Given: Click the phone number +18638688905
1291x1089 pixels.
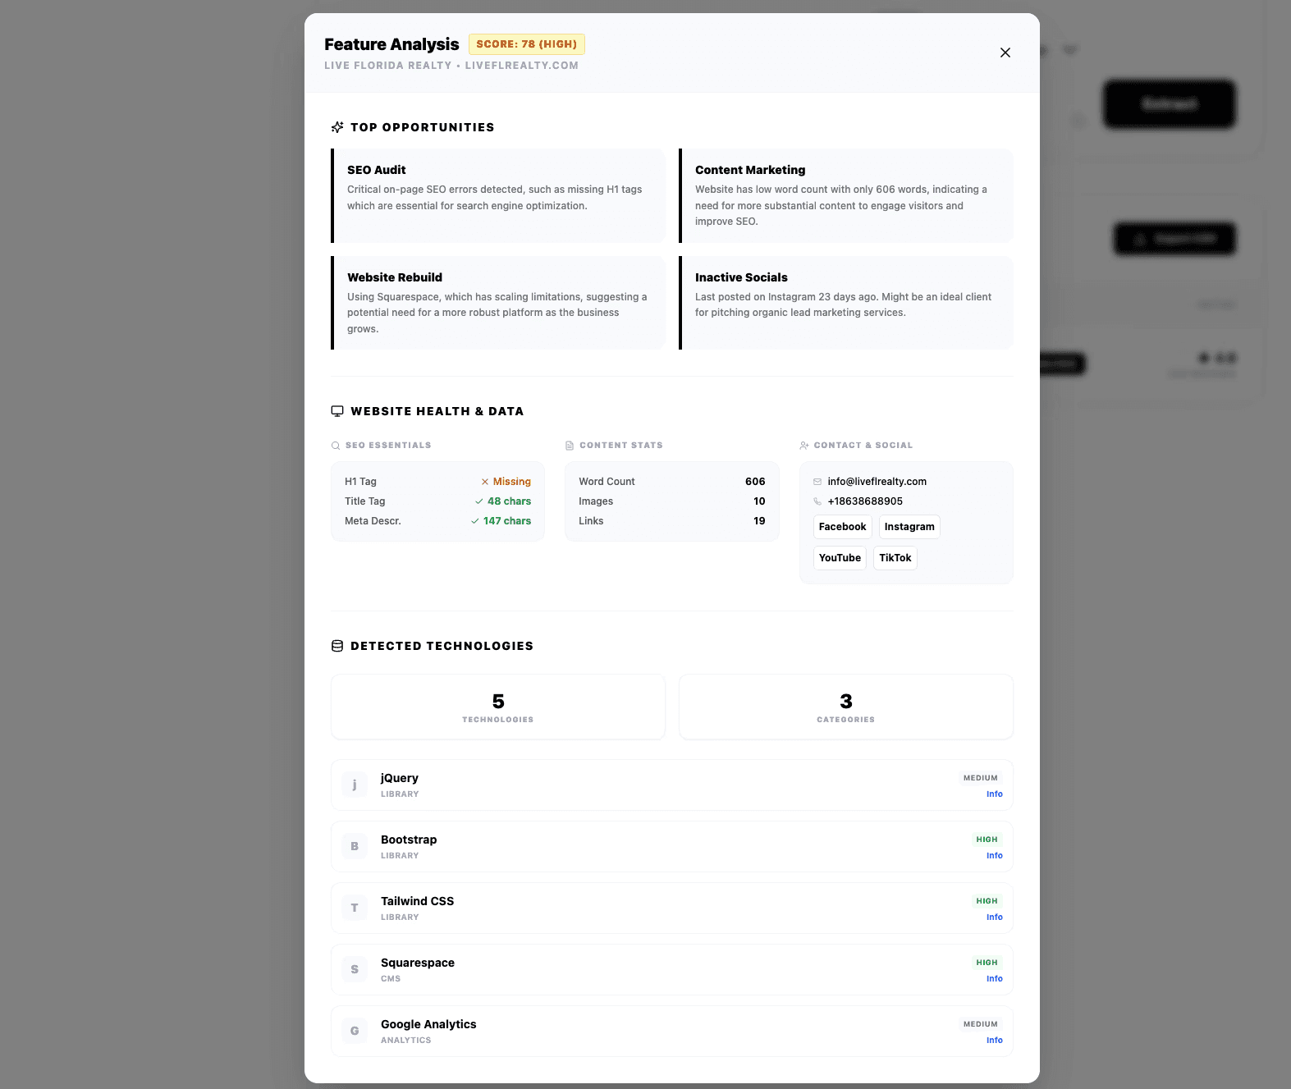Looking at the screenshot, I should [865, 501].
